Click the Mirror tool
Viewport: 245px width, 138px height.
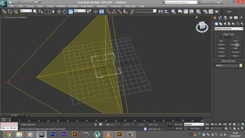tap(160, 11)
